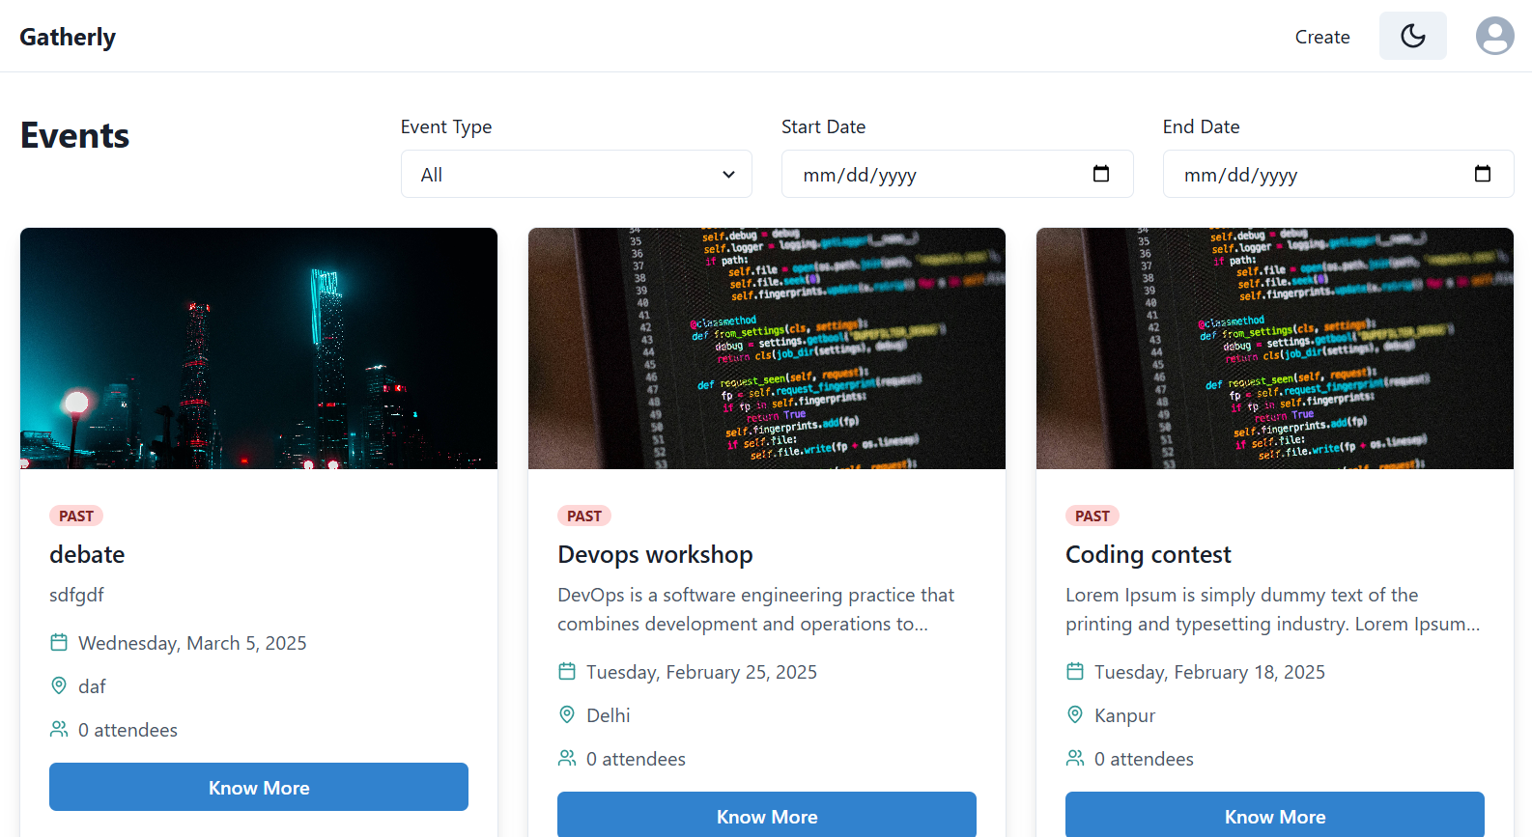Open the user profile avatar menu
Screen dimensions: 1532x837
click(x=1494, y=37)
